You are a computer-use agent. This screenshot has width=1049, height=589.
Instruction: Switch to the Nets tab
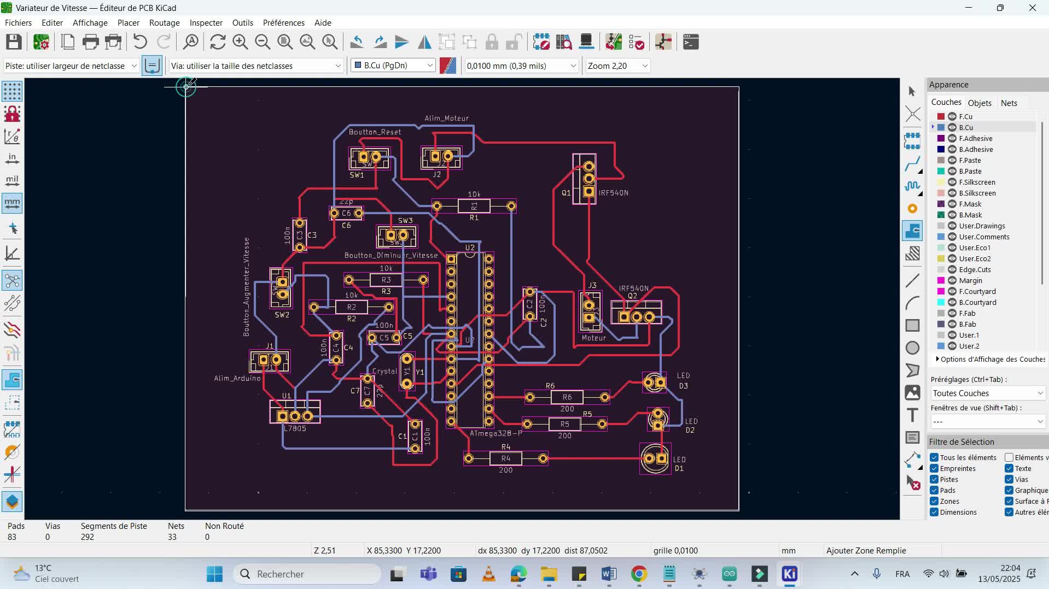pos(1009,103)
